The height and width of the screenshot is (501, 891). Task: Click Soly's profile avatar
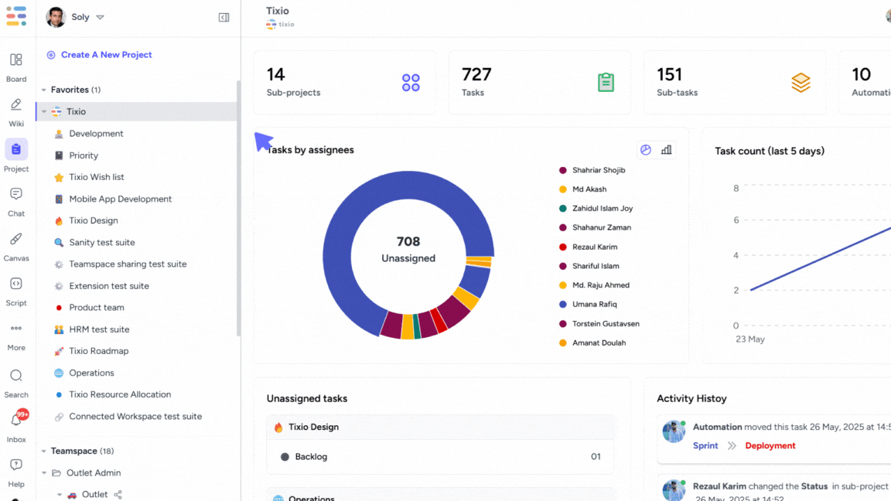[56, 17]
